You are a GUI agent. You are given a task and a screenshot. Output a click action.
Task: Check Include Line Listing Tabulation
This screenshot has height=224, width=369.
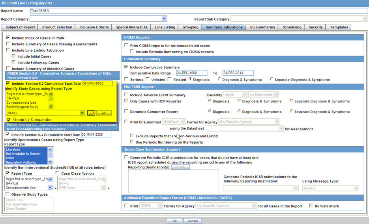(x=8, y=50)
